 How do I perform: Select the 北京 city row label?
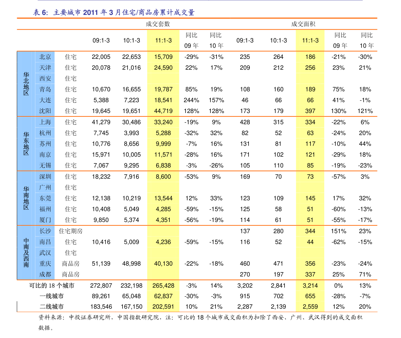(45, 57)
